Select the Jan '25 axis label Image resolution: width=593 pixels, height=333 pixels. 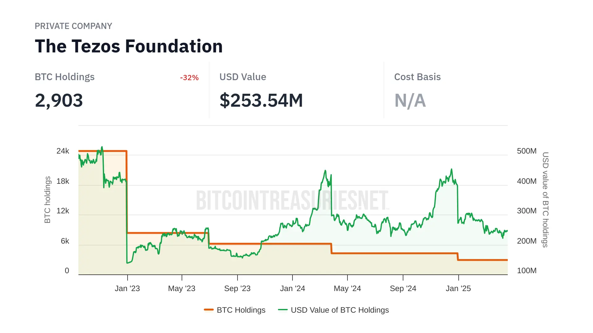458,289
